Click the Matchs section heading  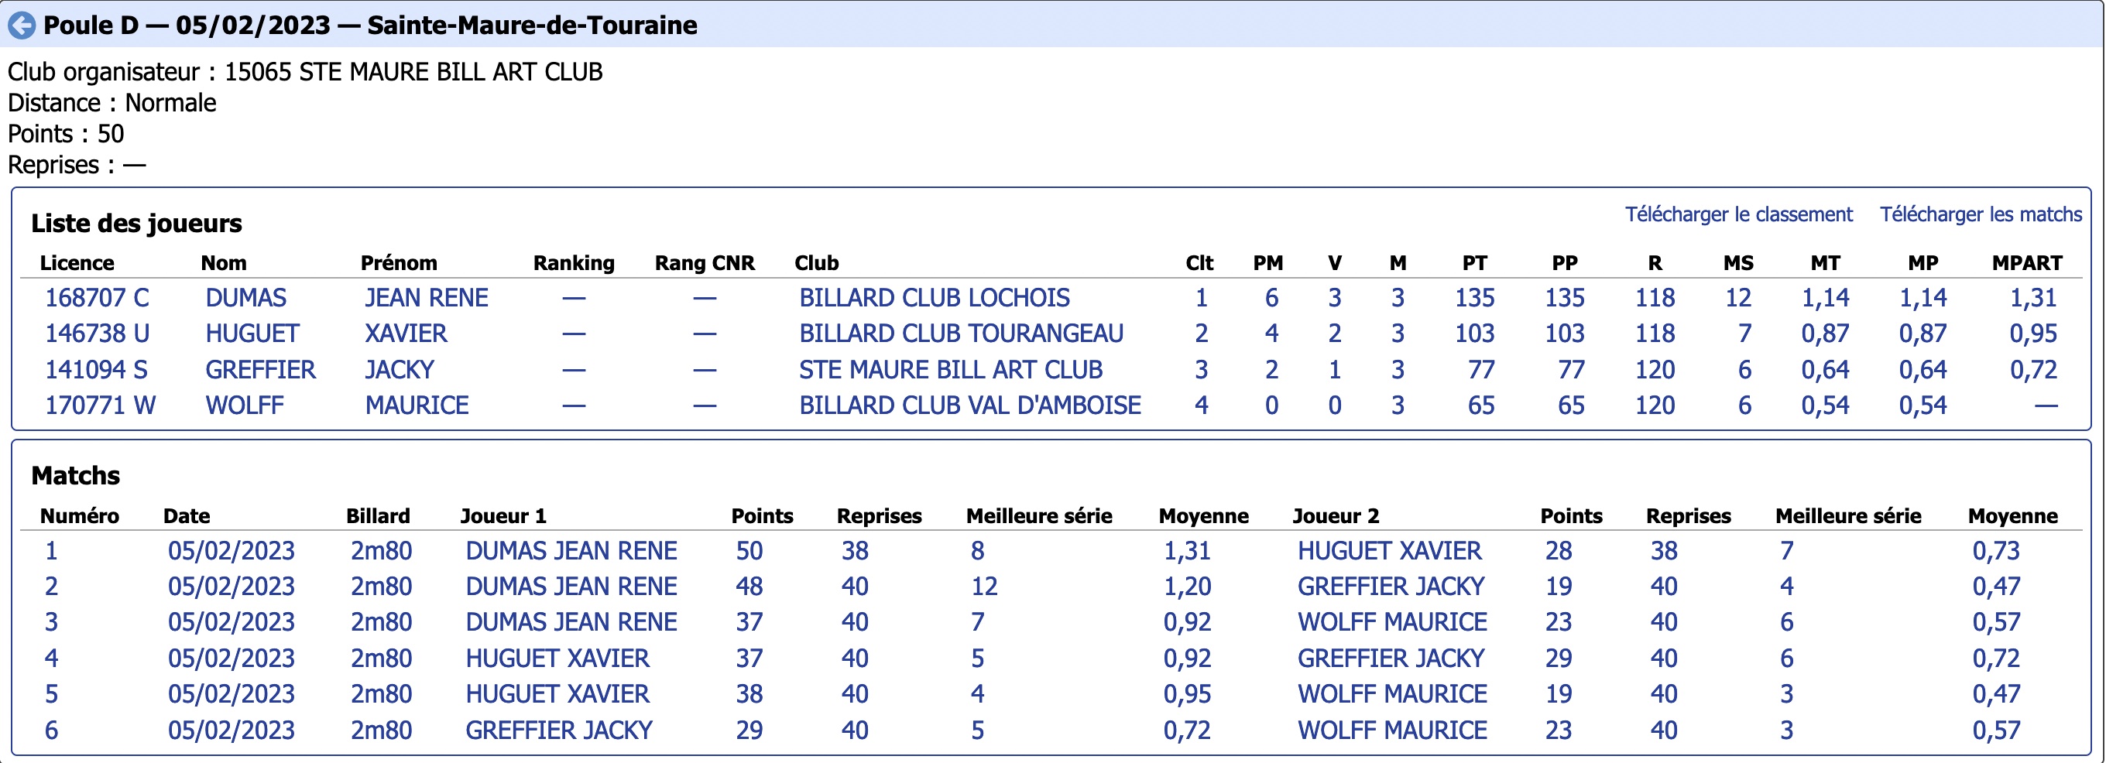point(75,475)
